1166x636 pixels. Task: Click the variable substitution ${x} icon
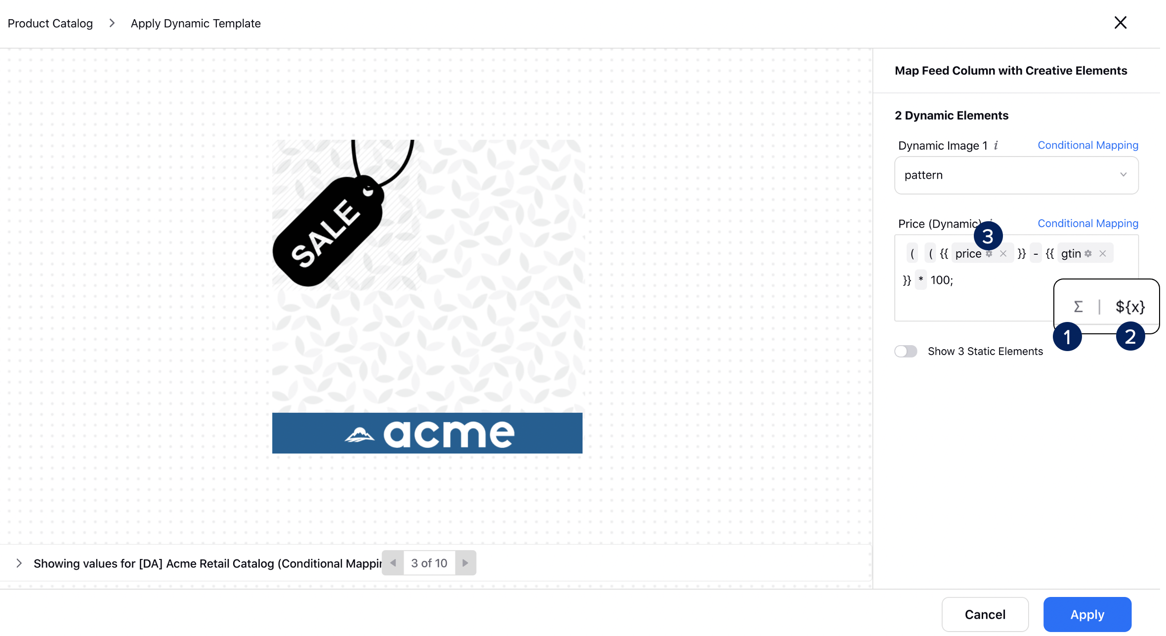pyautogui.click(x=1131, y=306)
